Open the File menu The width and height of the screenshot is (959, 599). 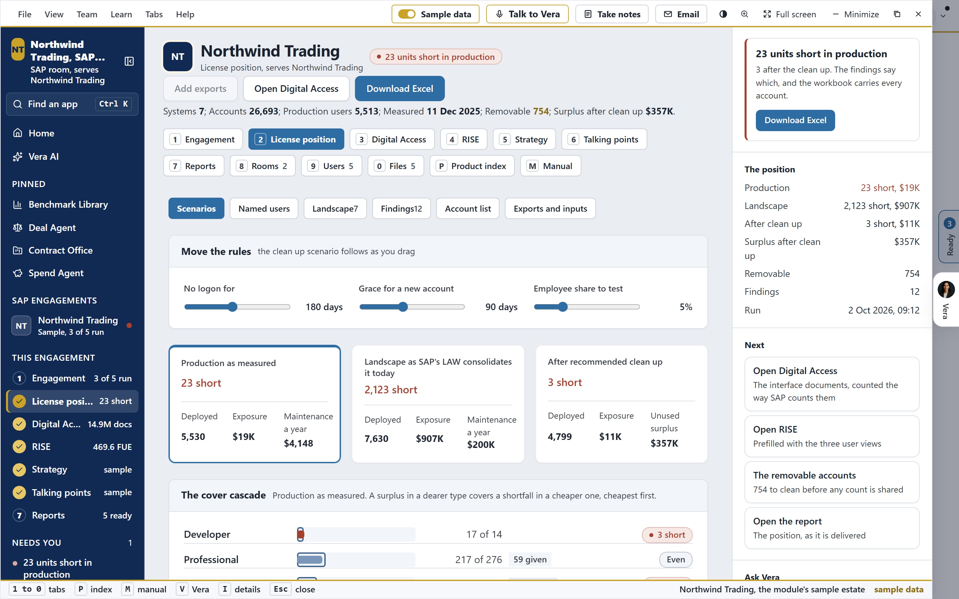click(x=25, y=14)
